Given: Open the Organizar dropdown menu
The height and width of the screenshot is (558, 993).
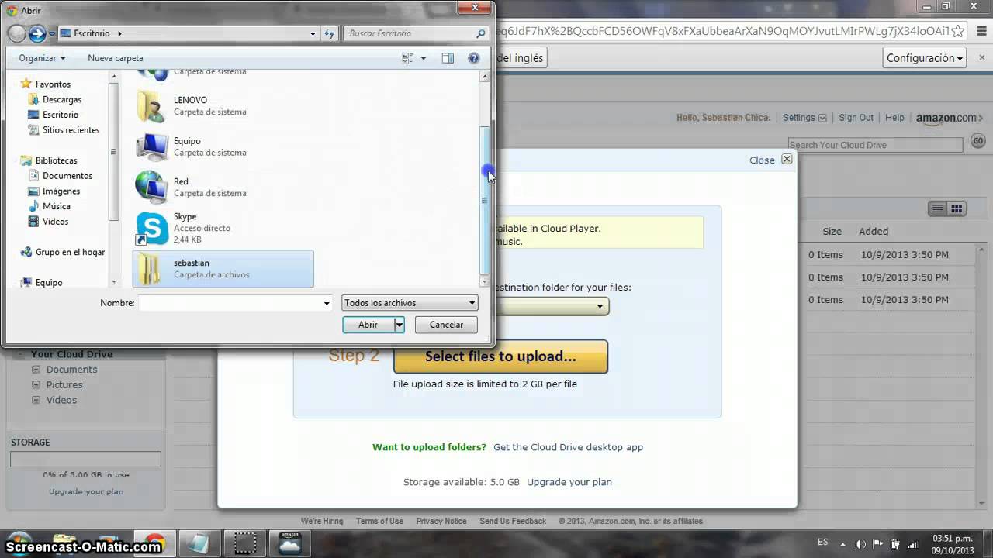Looking at the screenshot, I should [43, 58].
